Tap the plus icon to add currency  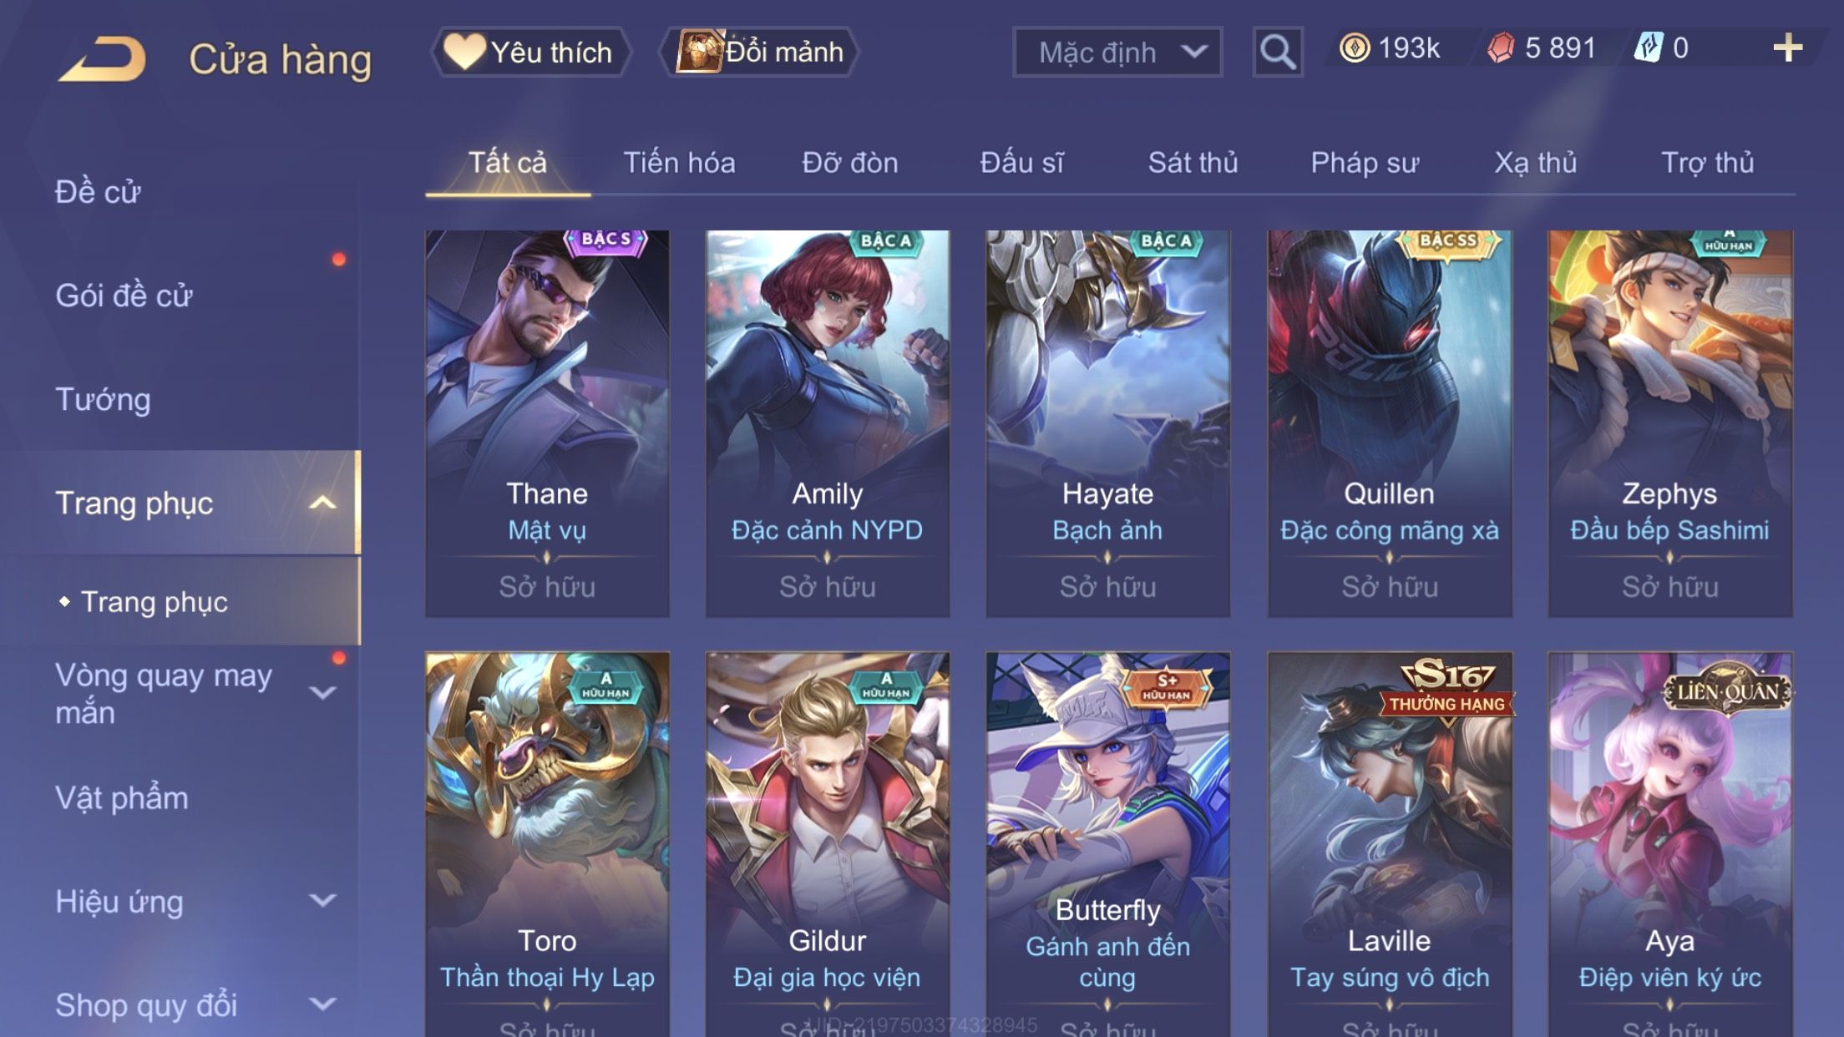point(1788,48)
